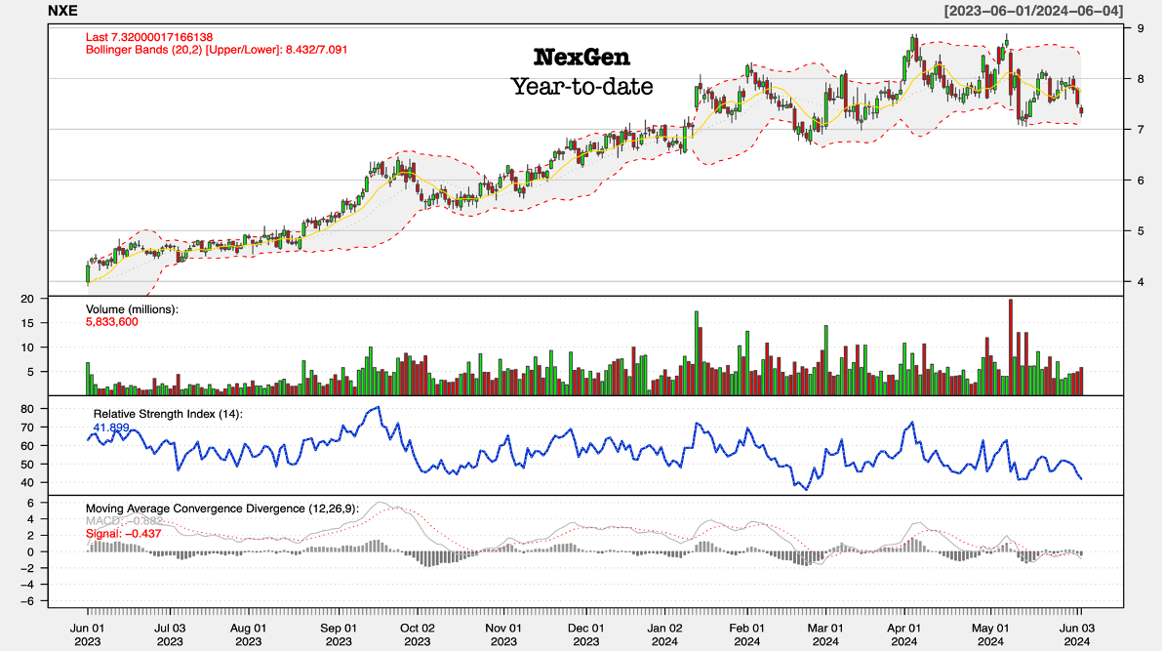Click the RSI axis label 50

pyautogui.click(x=27, y=465)
